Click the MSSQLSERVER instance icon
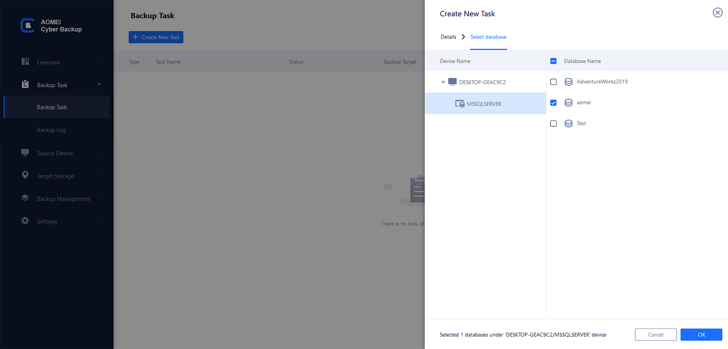This screenshot has width=728, height=349. click(460, 104)
